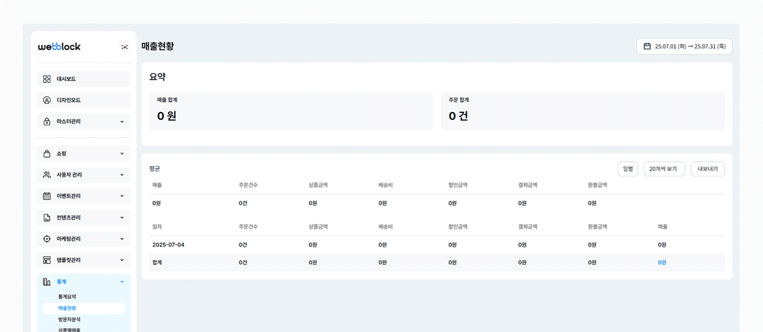Viewport: 763px width, 332px height.
Task: Collapse the 통계 menu chevron
Action: coord(122,282)
